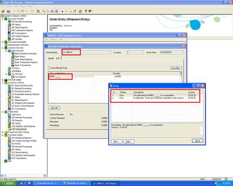
Task: Open the View menu in main window
Action: coord(16,6)
